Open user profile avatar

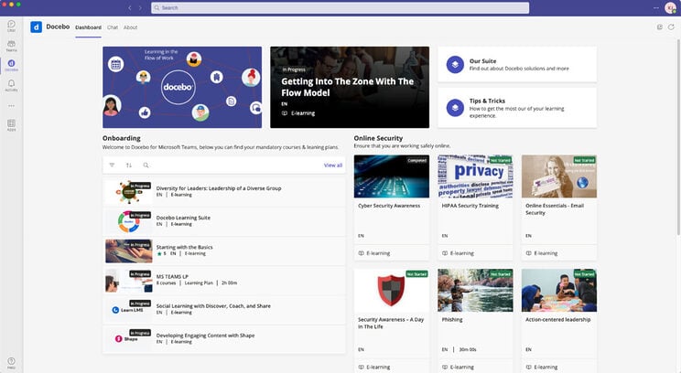click(x=670, y=8)
